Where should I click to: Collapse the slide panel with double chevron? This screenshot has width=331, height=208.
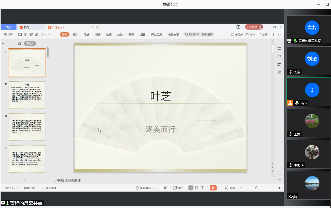3,44
